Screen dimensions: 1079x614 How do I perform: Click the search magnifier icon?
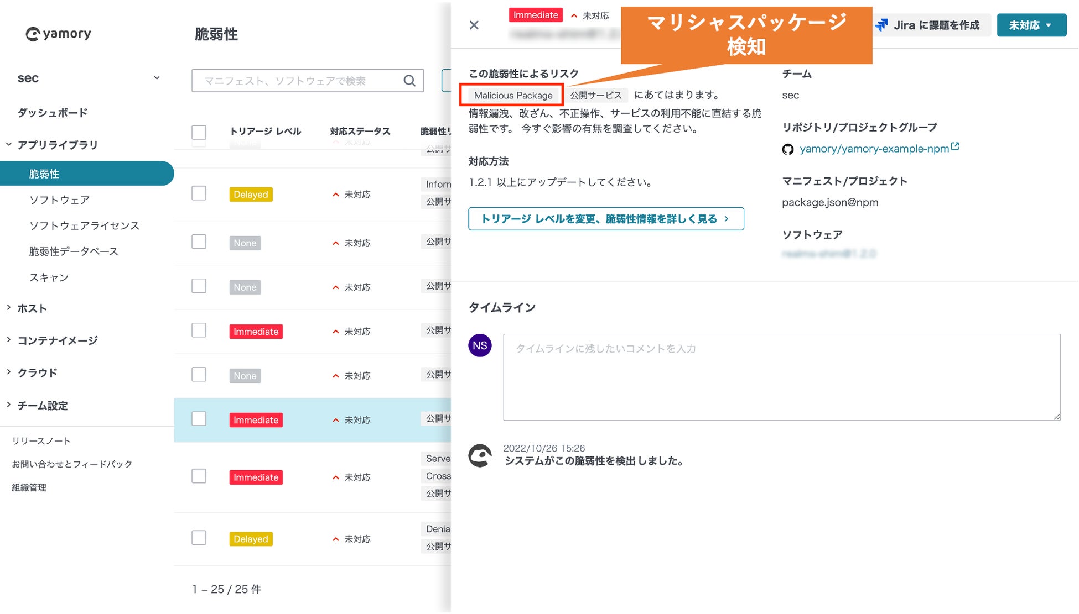(409, 81)
